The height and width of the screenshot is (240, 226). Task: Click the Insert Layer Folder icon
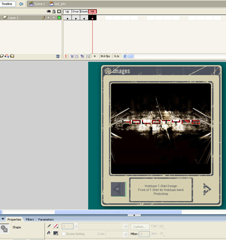[x=12, y=56]
